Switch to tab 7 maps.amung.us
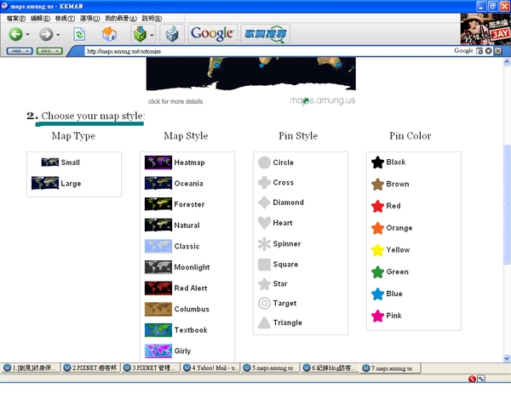This screenshot has width=511, height=399. pyautogui.click(x=390, y=368)
